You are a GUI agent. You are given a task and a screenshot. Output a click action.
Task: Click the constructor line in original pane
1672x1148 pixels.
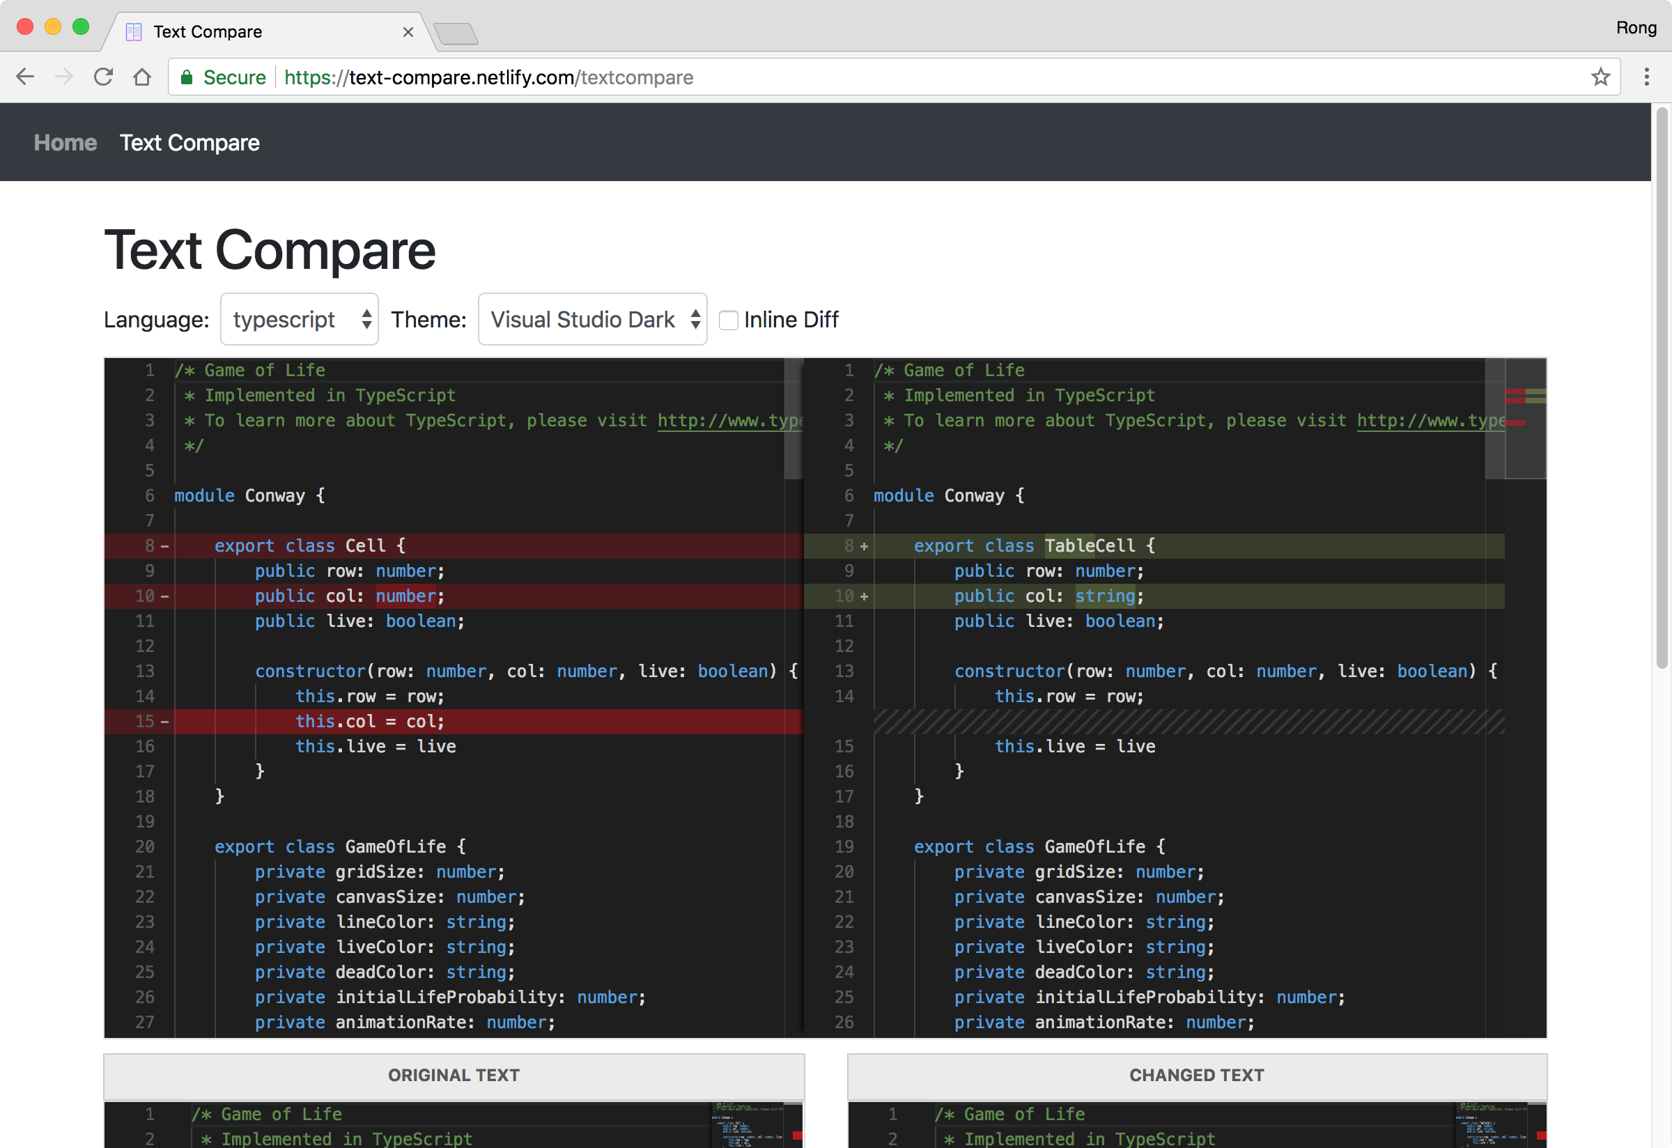(x=527, y=671)
